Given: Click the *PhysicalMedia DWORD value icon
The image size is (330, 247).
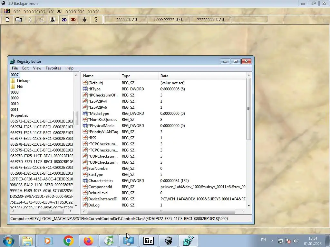Looking at the screenshot, I should tap(85, 125).
